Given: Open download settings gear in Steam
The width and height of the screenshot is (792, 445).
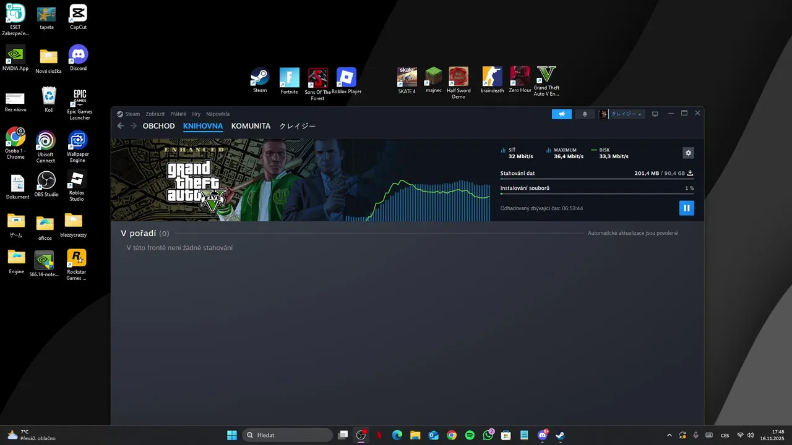Looking at the screenshot, I should tap(688, 153).
